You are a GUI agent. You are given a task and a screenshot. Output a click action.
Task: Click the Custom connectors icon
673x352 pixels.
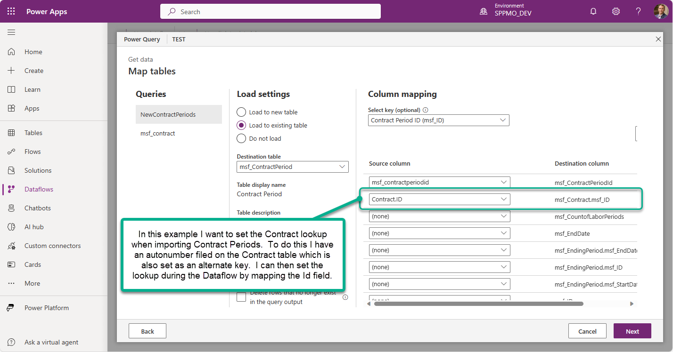click(x=12, y=246)
